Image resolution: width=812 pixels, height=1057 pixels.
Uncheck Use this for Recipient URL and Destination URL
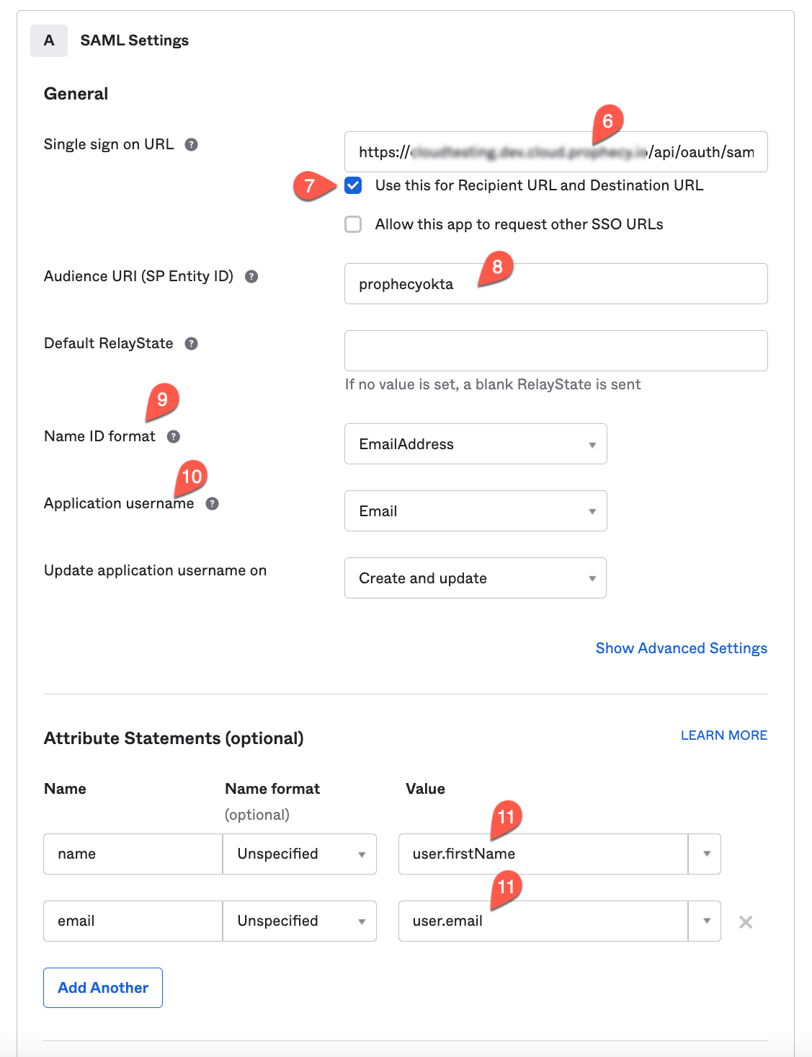tap(353, 186)
